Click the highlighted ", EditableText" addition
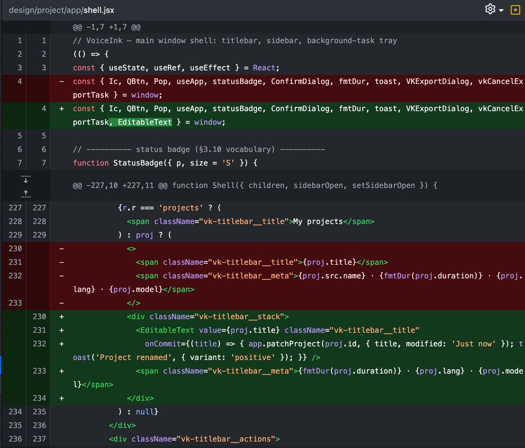This screenshot has width=525, height=448. pos(140,122)
